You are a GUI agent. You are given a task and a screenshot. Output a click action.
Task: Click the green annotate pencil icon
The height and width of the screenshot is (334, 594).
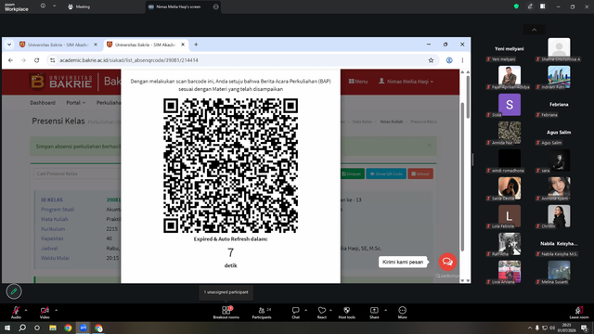coord(14,291)
